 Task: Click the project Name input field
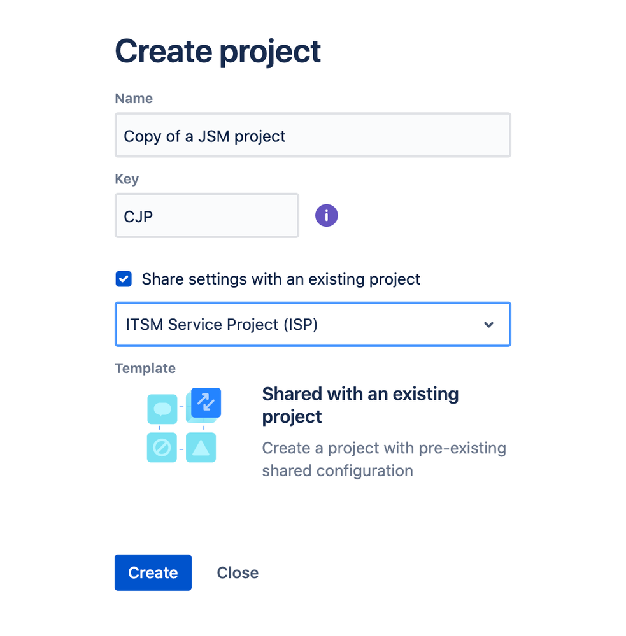point(313,135)
